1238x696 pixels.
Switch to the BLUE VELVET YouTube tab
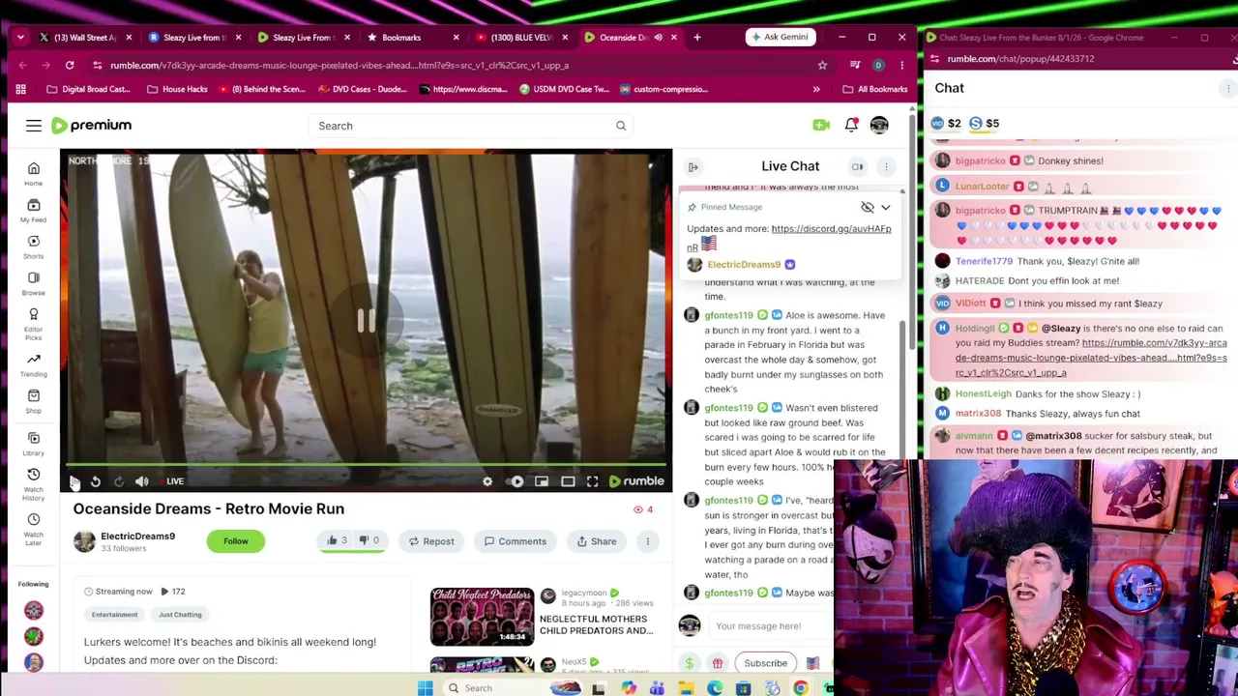tap(520, 38)
